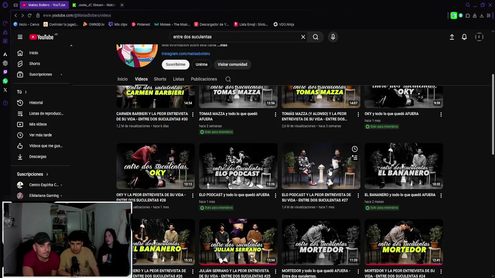The height and width of the screenshot is (278, 495).
Task: Click the magnifier search button
Action: [316, 37]
